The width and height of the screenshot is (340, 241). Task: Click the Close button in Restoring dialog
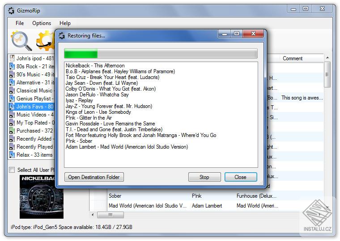[x=241, y=177]
